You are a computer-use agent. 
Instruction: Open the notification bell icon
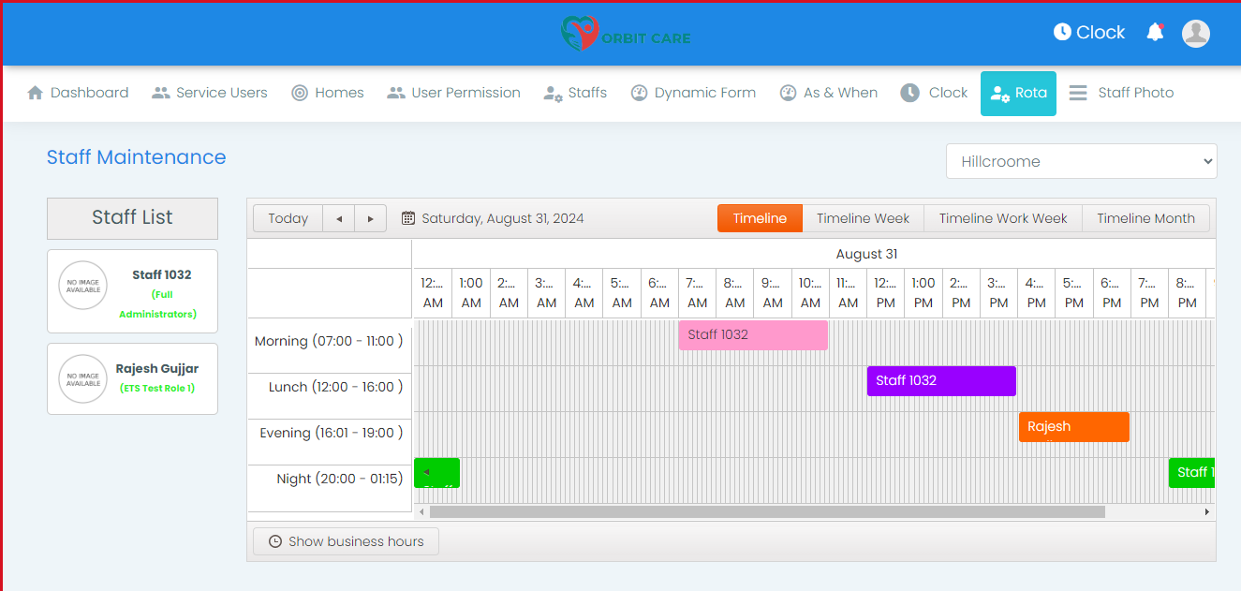point(1155,31)
